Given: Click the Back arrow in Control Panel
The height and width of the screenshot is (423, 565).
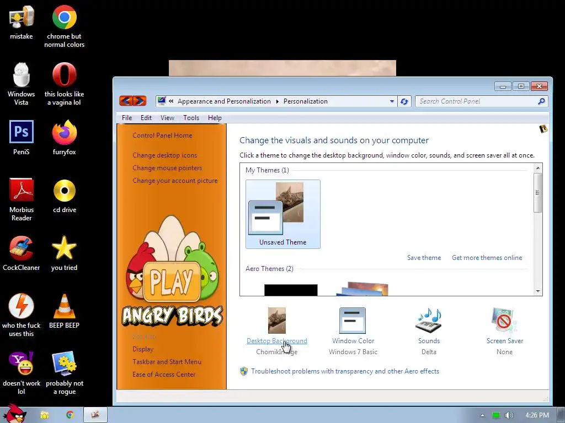Looking at the screenshot, I should click(x=126, y=101).
